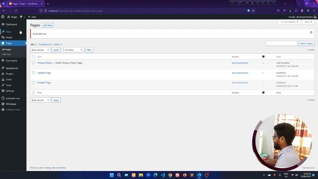Image resolution: width=318 pixels, height=179 pixels.
Task: Open a new browser tab
Action: pyautogui.click(x=48, y=3)
